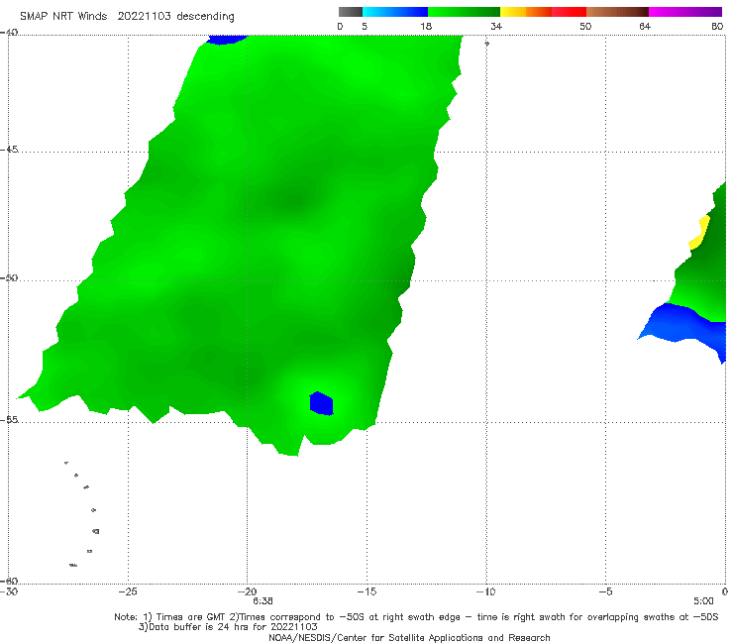Click the color bar label '18'
Image resolution: width=733 pixels, height=644 pixels.
[x=426, y=26]
